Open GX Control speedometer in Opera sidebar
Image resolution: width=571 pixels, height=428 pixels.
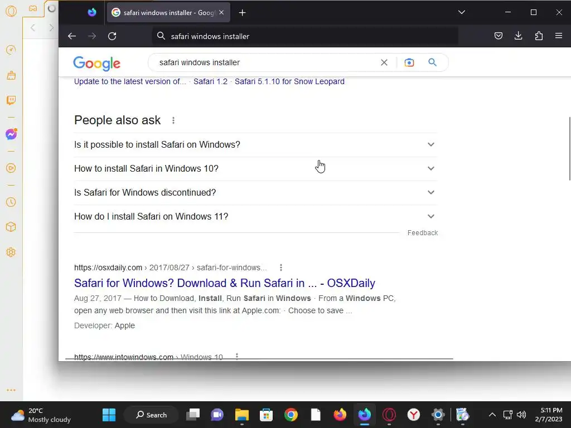11,50
